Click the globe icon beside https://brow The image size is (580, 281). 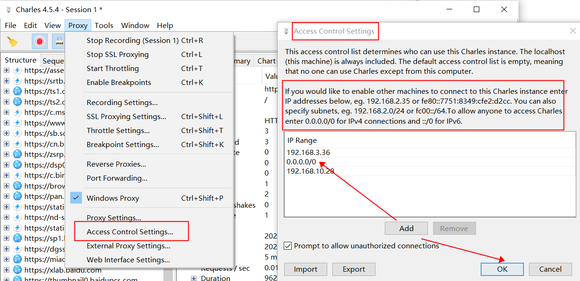tap(18, 186)
